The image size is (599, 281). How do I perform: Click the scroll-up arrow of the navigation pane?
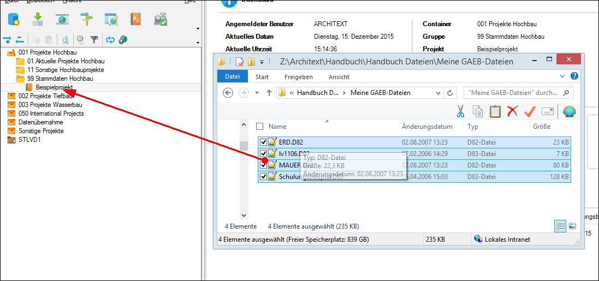tap(244, 124)
